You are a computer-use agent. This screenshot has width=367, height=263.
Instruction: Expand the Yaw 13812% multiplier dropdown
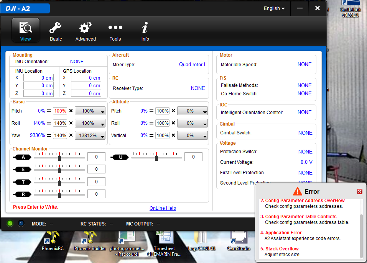90,135
